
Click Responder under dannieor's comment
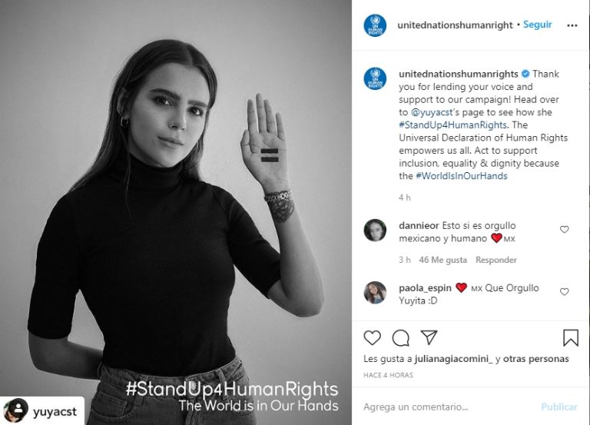click(x=496, y=260)
